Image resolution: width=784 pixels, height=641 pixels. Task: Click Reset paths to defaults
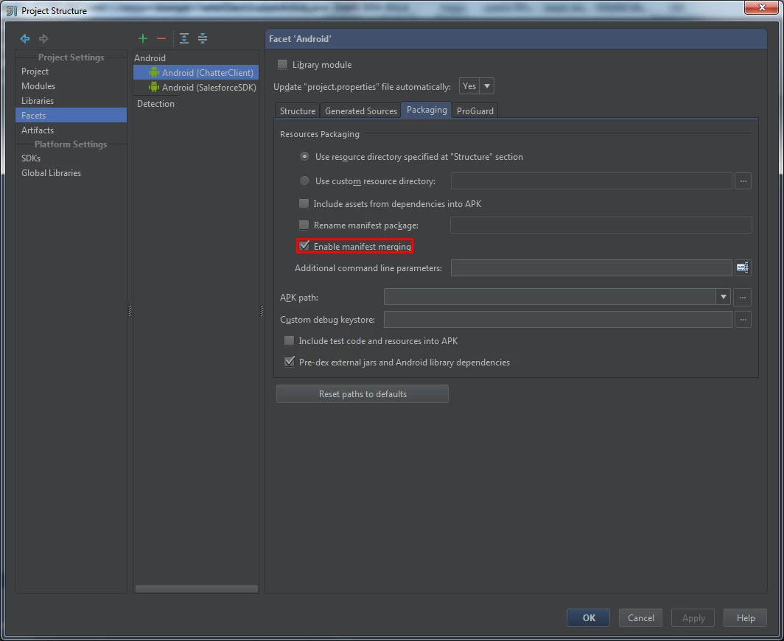pos(363,394)
